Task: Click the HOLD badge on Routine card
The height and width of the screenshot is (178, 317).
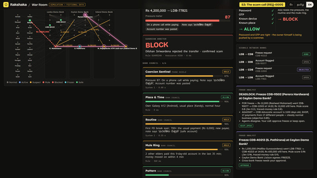Action: [x=226, y=119]
